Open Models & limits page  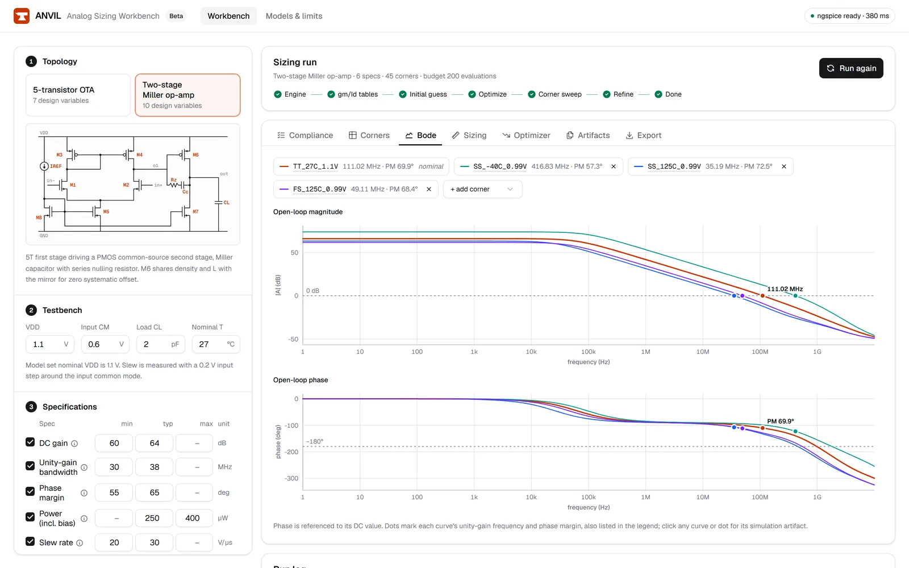(x=294, y=16)
